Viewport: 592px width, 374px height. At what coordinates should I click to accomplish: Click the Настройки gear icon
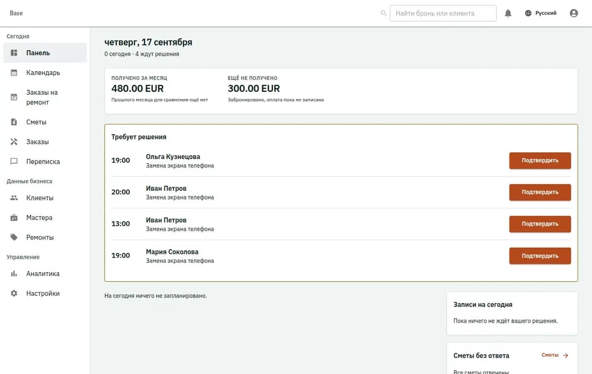tap(14, 293)
